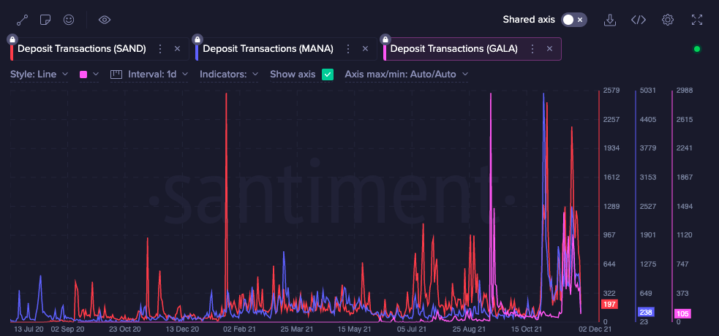Open more options for SAND metric

(160, 49)
